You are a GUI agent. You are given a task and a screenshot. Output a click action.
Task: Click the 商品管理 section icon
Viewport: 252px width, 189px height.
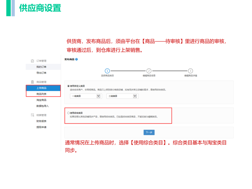(33, 82)
